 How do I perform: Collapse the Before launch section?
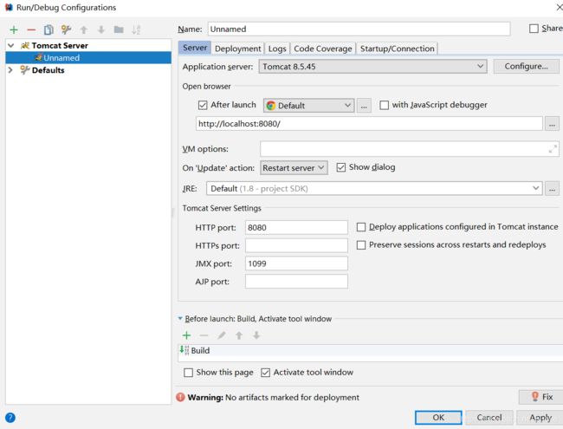point(180,318)
